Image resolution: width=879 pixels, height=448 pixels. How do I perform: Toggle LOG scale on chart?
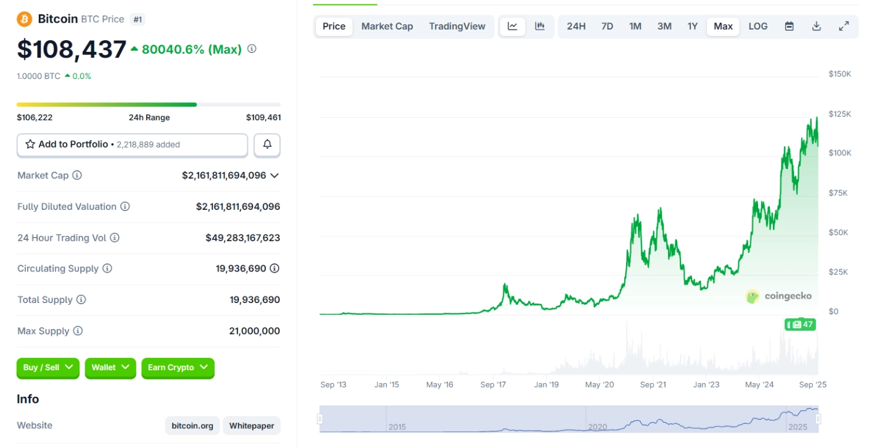758,27
